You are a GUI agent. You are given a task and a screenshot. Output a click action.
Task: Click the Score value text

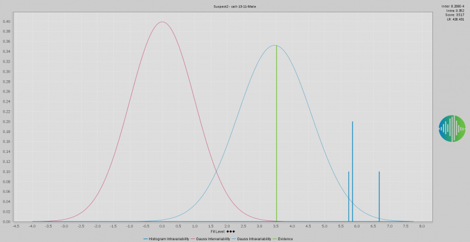point(455,15)
